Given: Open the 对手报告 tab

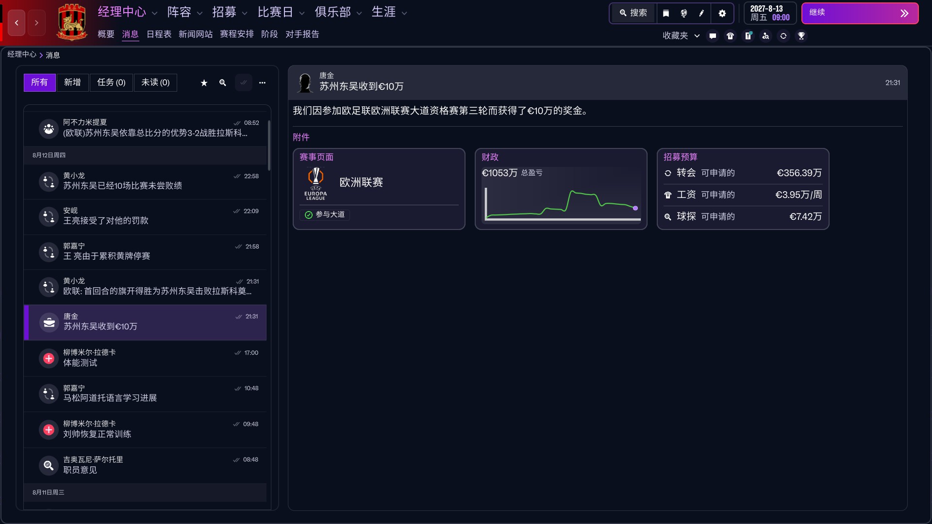Looking at the screenshot, I should pyautogui.click(x=302, y=34).
